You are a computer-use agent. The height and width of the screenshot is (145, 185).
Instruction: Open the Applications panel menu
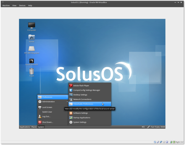[25, 127]
